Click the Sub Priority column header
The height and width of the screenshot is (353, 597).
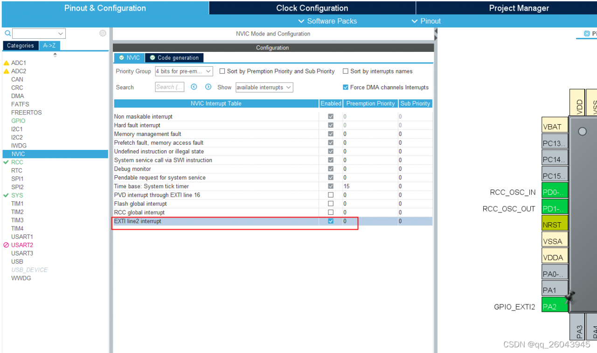click(x=416, y=104)
